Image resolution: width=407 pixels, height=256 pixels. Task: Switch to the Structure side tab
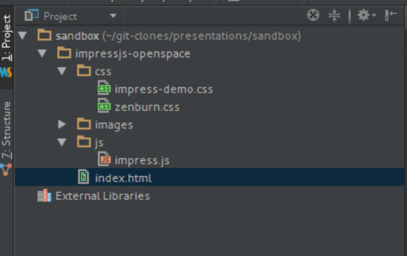[x=7, y=130]
